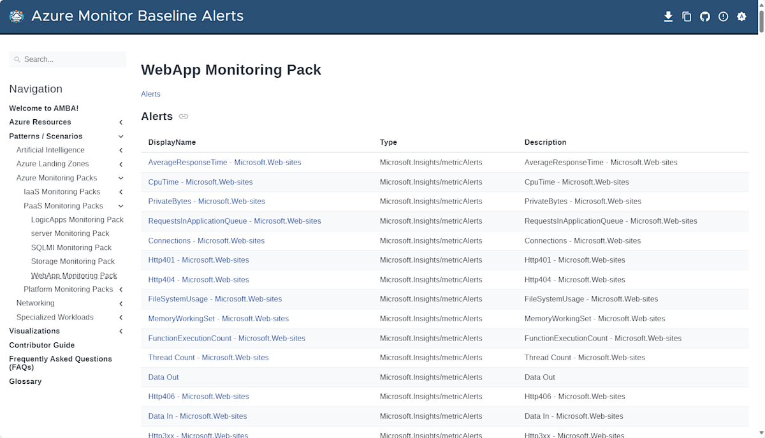Click the WebApp Monitoring Pack page heading

pyautogui.click(x=231, y=69)
